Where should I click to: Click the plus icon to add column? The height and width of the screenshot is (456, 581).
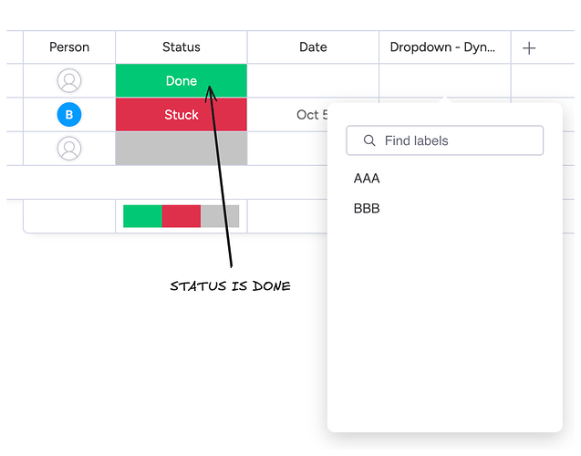pos(529,47)
